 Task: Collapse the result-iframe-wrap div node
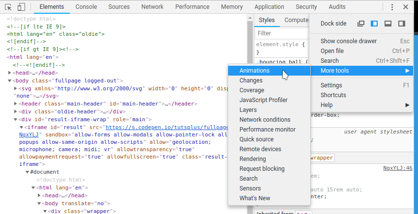[x=15, y=120]
